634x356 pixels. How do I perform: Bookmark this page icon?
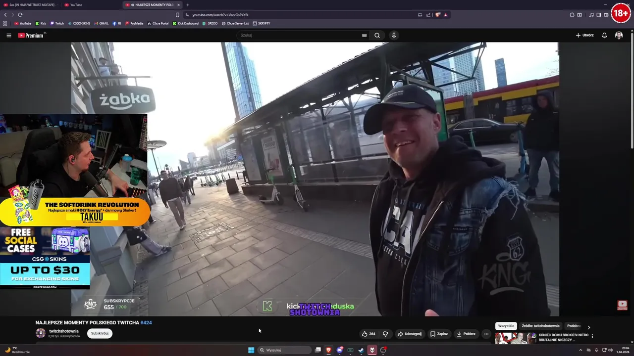(x=177, y=15)
